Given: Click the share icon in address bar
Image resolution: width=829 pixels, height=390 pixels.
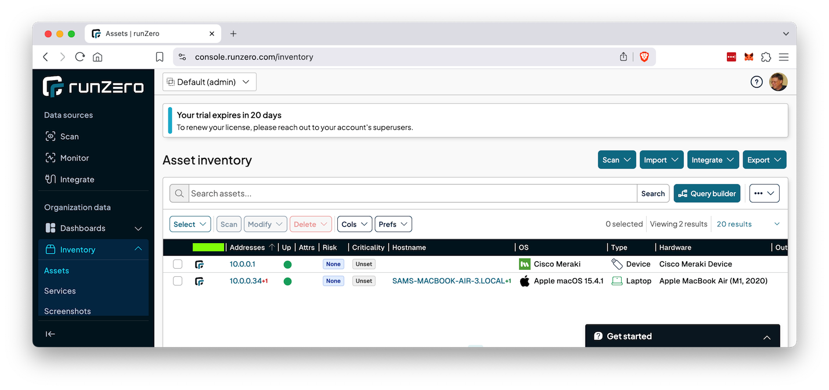Looking at the screenshot, I should tap(623, 57).
